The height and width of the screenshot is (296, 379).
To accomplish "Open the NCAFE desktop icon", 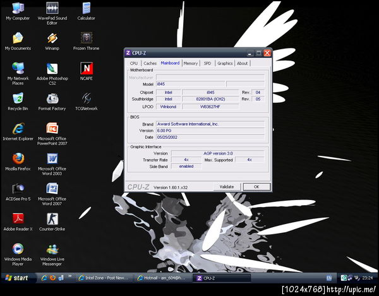I will click(x=87, y=71).
